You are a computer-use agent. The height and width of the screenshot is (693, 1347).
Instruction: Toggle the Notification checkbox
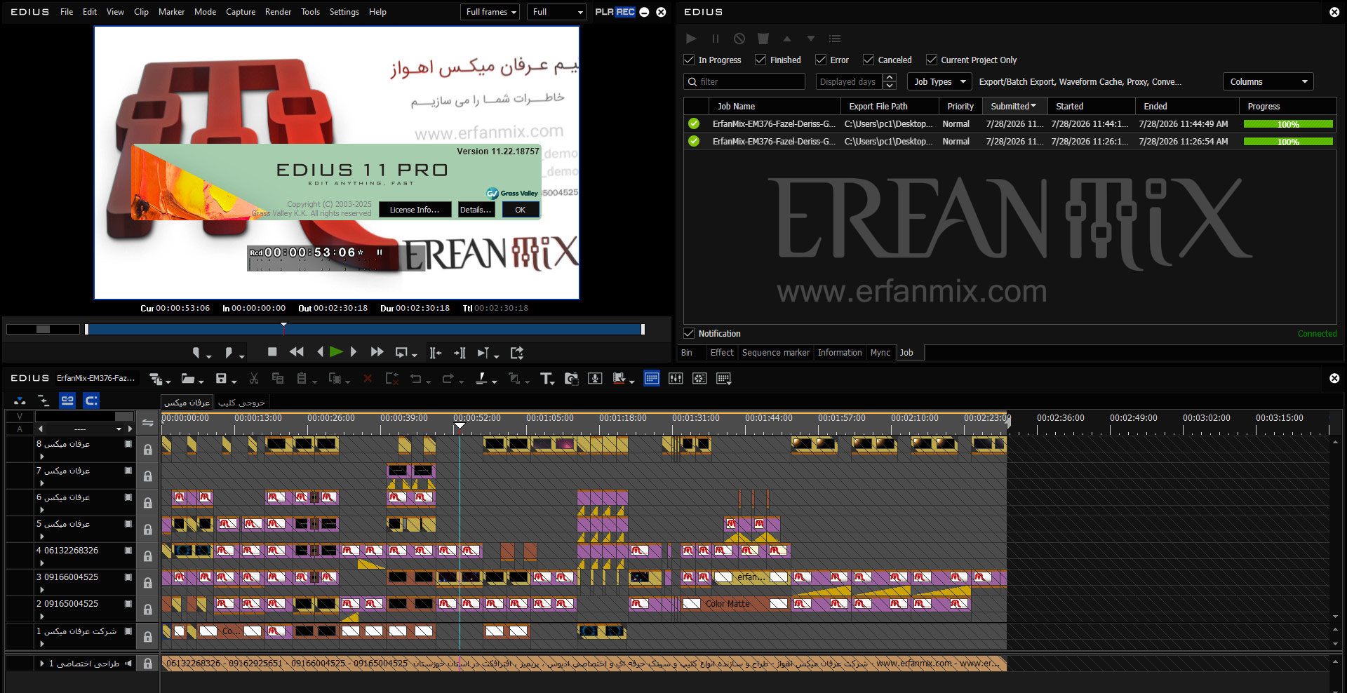coord(689,333)
